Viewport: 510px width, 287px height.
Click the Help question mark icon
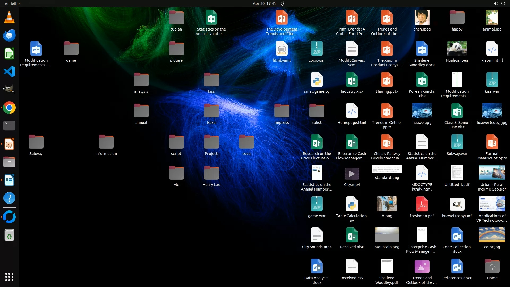point(9,198)
